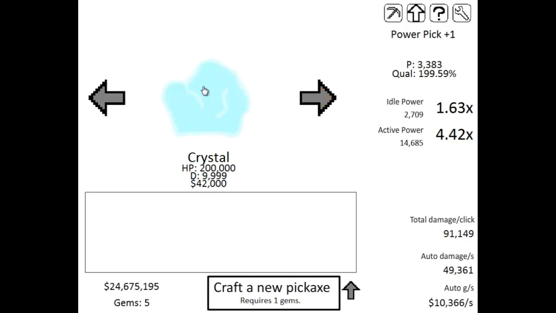Select the Power Pick +1 name
Viewport: 556px width, 313px height.
[423, 34]
